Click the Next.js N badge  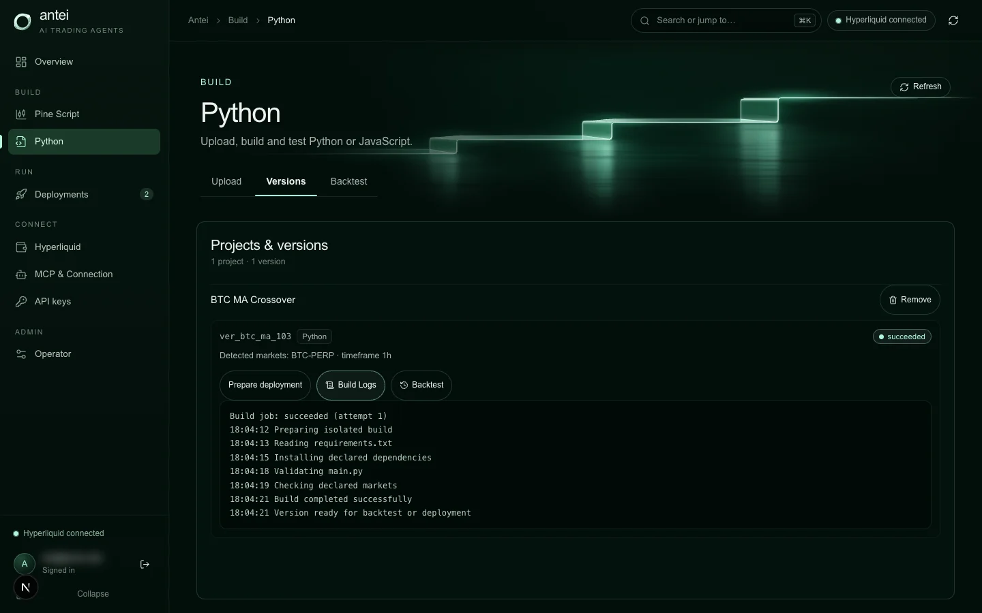[x=26, y=587]
